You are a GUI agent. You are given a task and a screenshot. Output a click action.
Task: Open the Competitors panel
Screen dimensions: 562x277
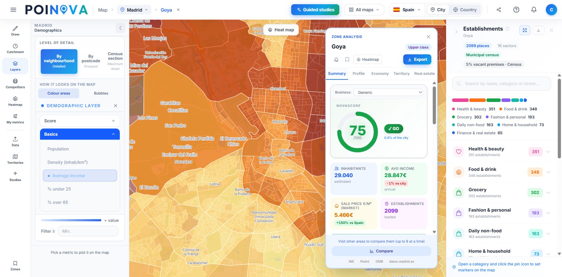pyautogui.click(x=15, y=84)
